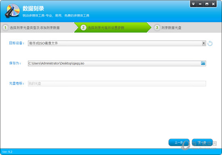The height and width of the screenshot is (155, 222).
Task: Click the 锐动多媒体工具 subtitle text
Action: [x=56, y=15]
